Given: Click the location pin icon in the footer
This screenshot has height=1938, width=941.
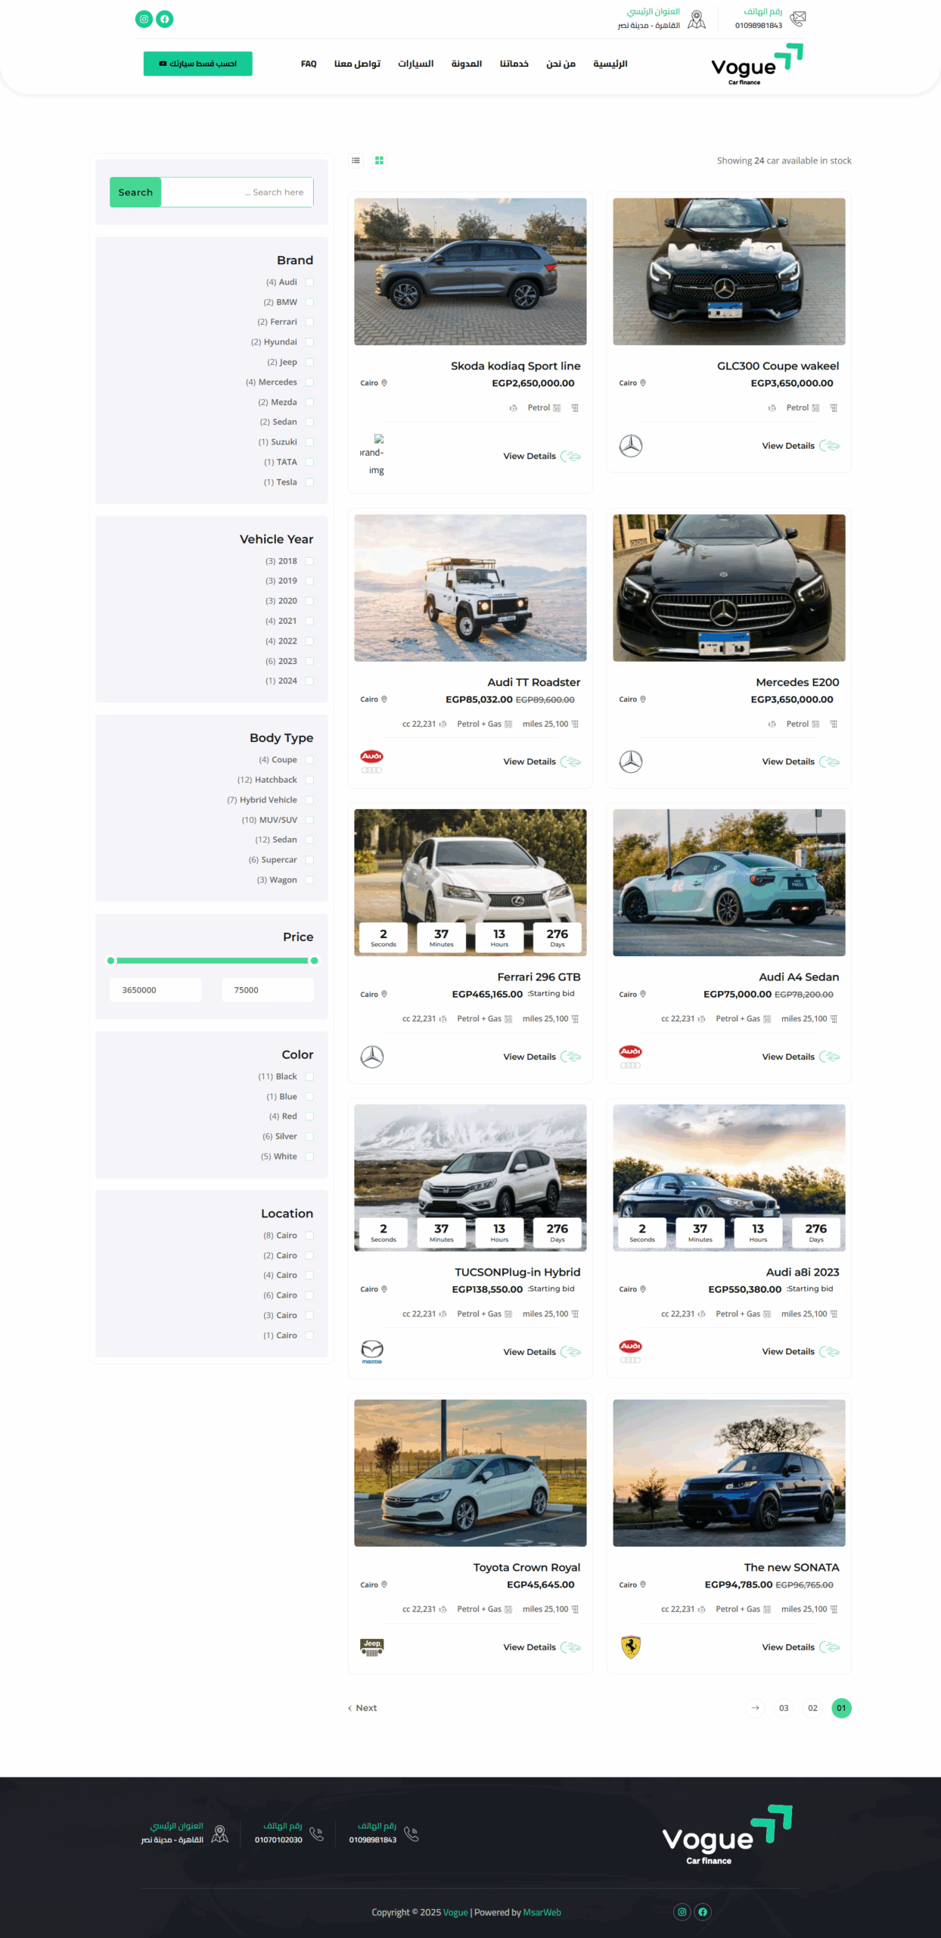Looking at the screenshot, I should coord(220,1834).
